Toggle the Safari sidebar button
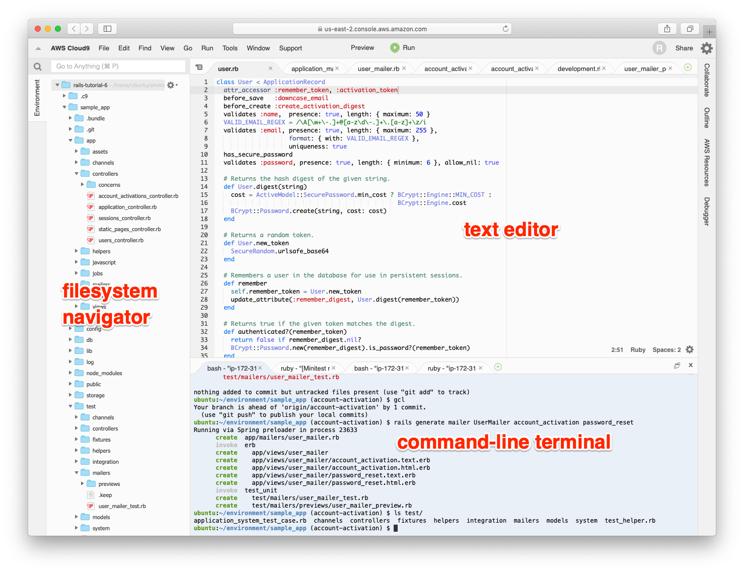Screen dimensions: 744x573 tap(107, 29)
